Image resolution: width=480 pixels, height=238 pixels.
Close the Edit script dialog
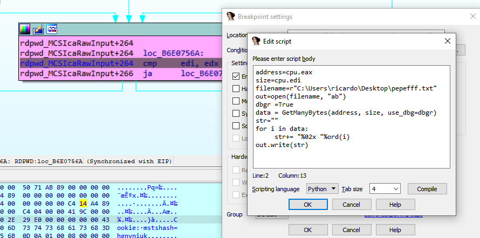(447, 41)
